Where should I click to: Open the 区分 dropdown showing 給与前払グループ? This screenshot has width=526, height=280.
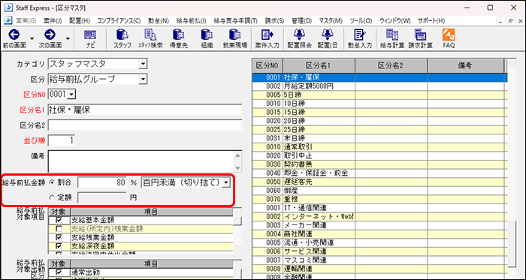[x=143, y=79]
